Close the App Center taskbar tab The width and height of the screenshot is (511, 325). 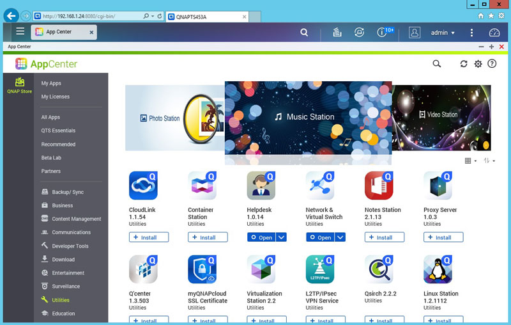click(x=91, y=32)
